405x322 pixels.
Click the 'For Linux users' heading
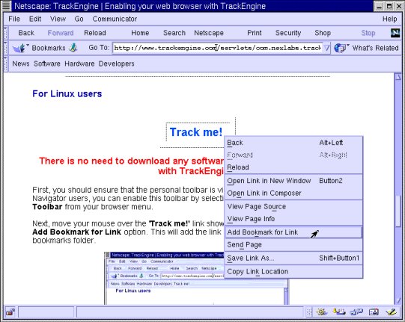tap(67, 94)
